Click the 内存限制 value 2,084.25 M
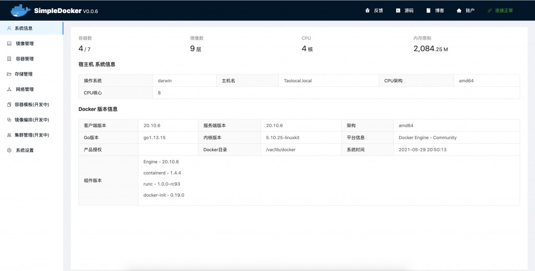The image size is (535, 271). click(431, 48)
